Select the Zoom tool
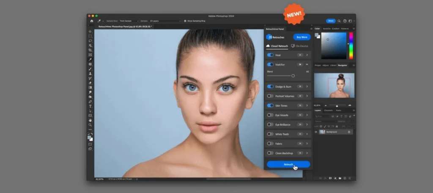This screenshot has width=433, height=193. click(90, 125)
